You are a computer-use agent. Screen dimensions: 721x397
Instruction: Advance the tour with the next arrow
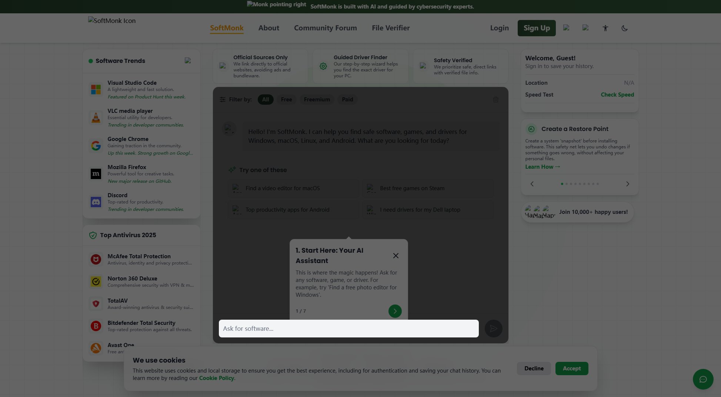[395, 311]
